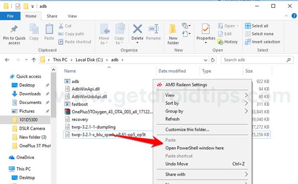
Task: Go back with the left arrow
Action: pos(7,60)
